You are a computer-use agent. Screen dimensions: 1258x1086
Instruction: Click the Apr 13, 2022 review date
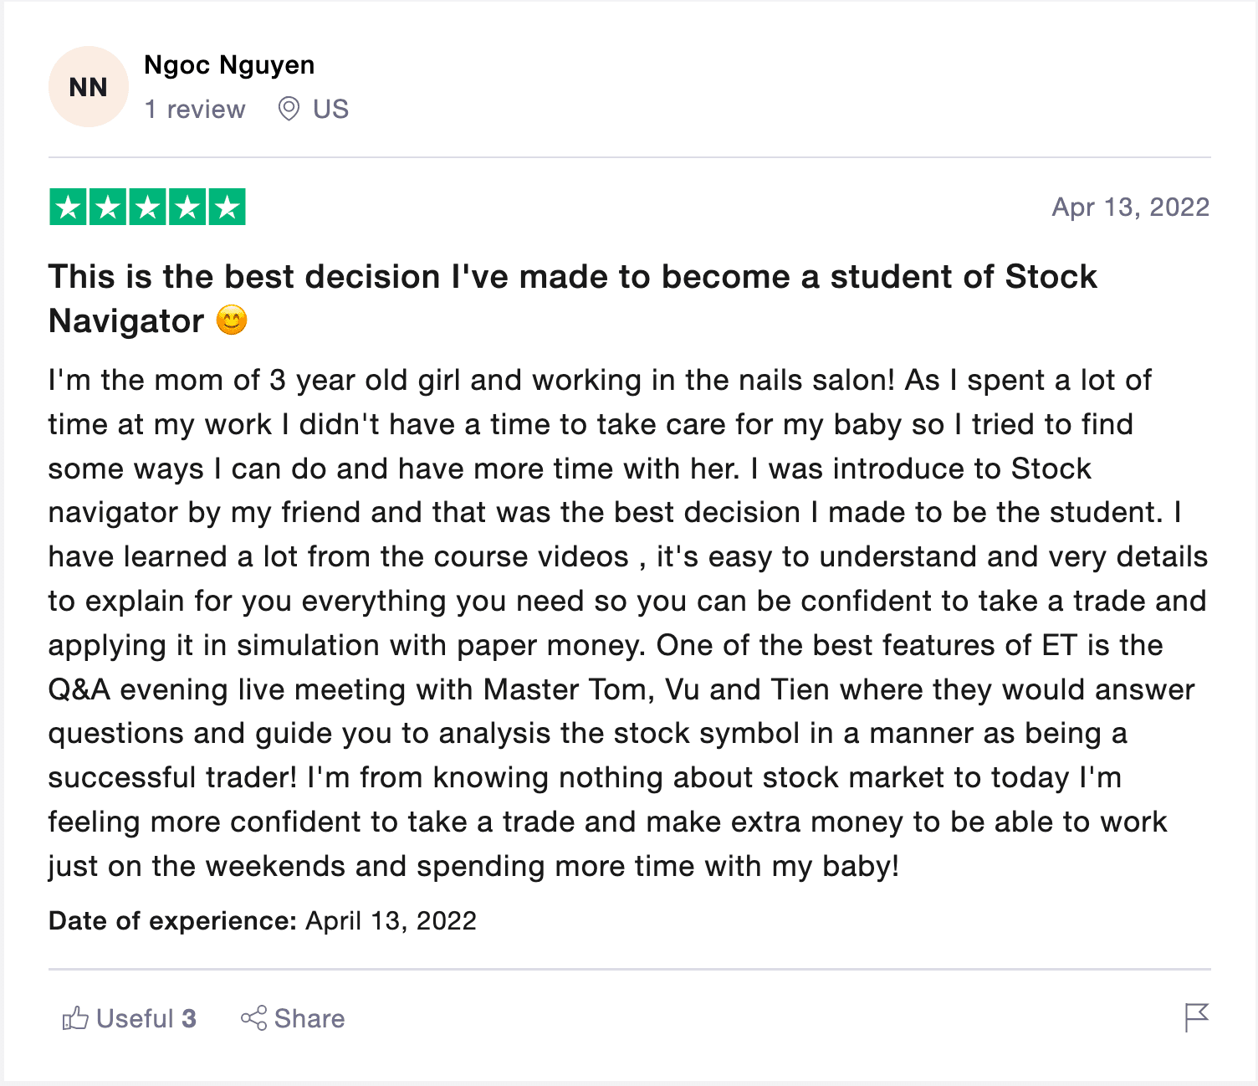[1131, 207]
